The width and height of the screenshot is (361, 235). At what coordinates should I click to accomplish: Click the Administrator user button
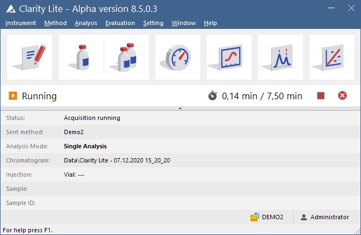(324, 217)
